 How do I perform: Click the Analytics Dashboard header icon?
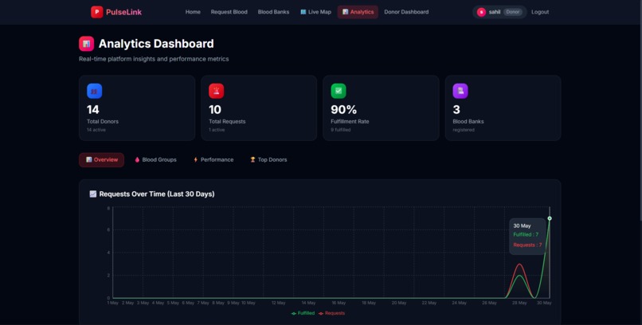point(86,44)
